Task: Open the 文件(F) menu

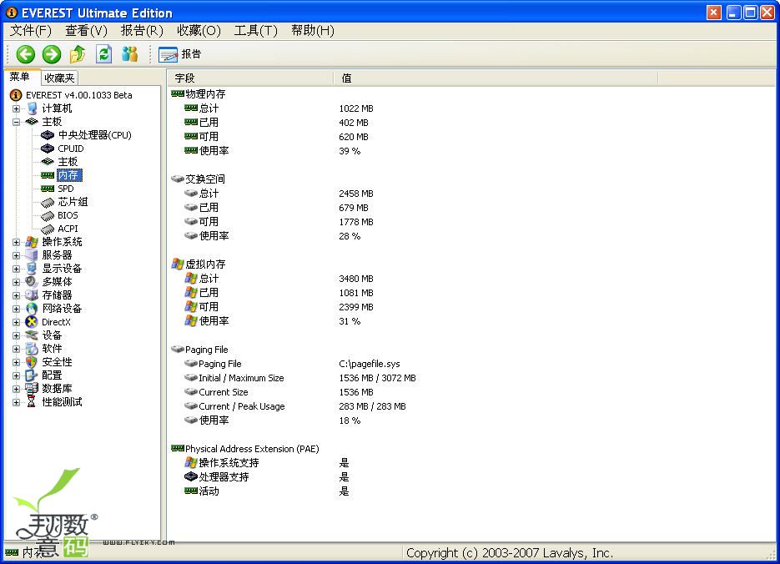Action: click(30, 31)
